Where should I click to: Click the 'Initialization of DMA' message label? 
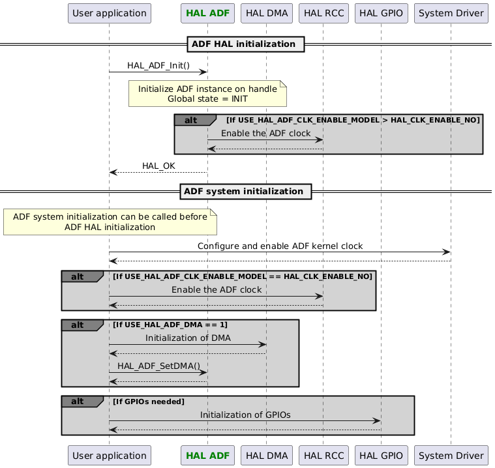click(x=188, y=338)
